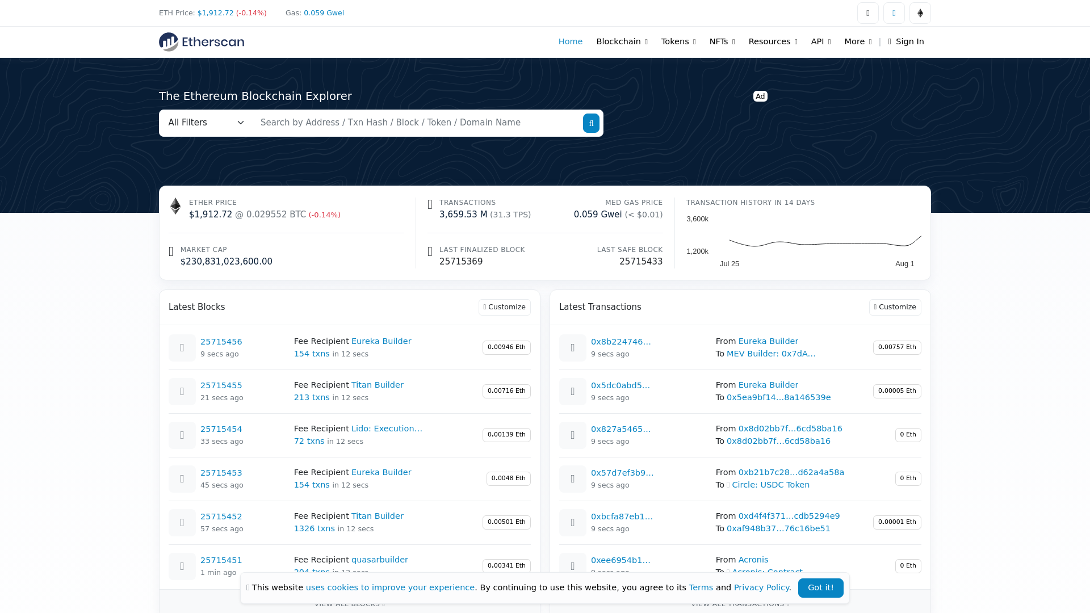The width and height of the screenshot is (1090, 613).
Task: Click the Ethereum network icon in top bar
Action: point(920,13)
